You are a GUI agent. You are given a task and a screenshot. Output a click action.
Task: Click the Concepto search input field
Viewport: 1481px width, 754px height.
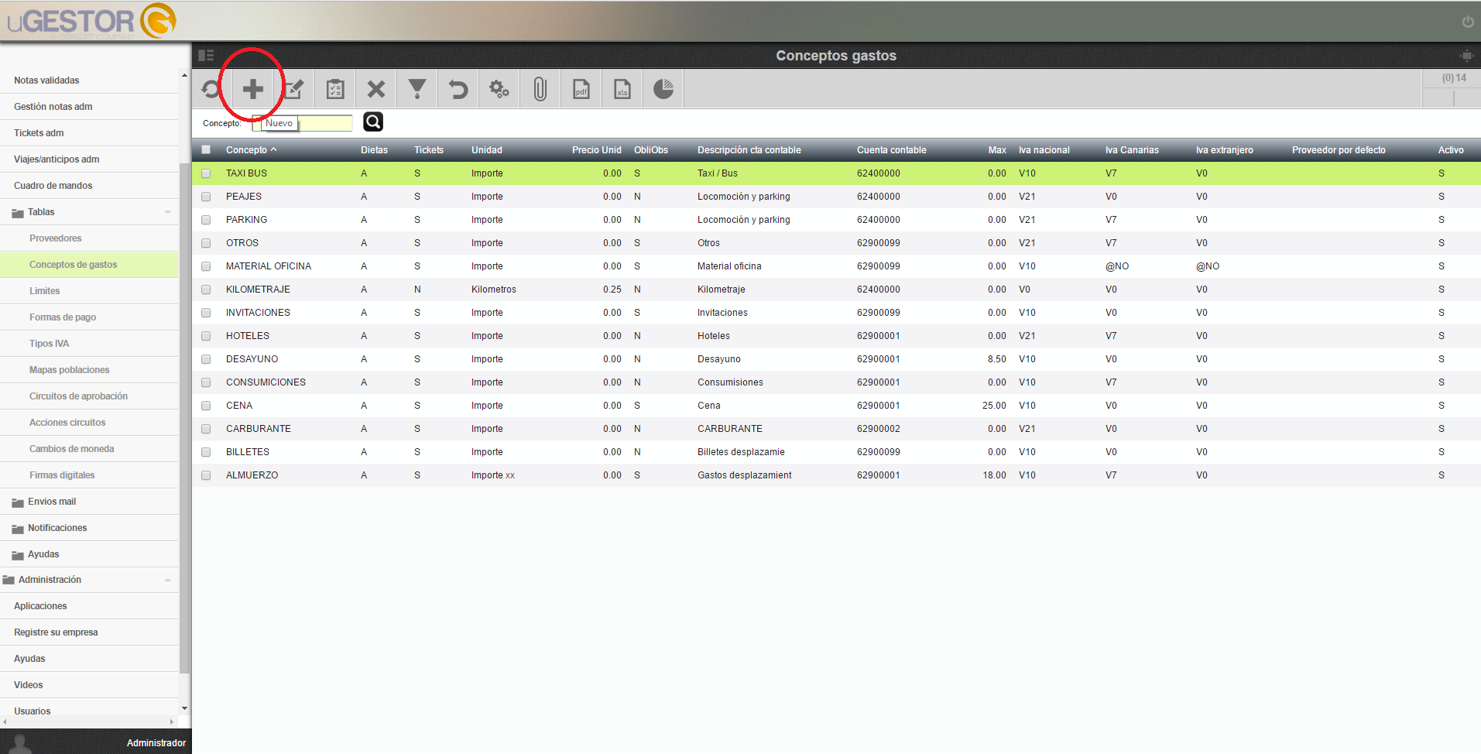point(302,123)
